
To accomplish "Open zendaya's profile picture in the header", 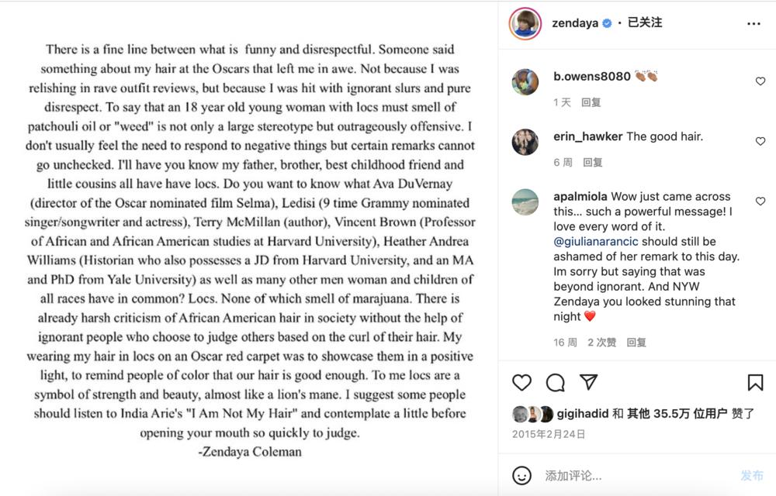I will [x=525, y=24].
